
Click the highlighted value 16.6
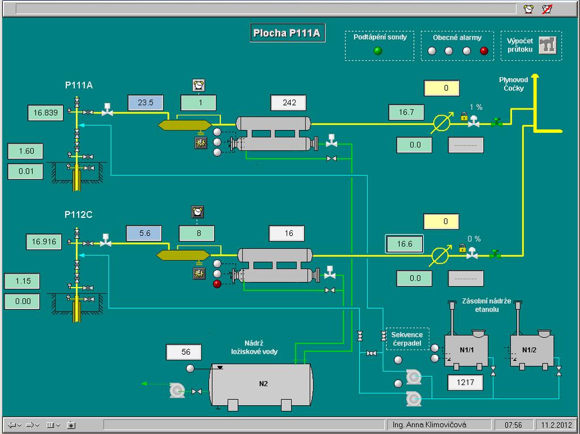coord(404,244)
